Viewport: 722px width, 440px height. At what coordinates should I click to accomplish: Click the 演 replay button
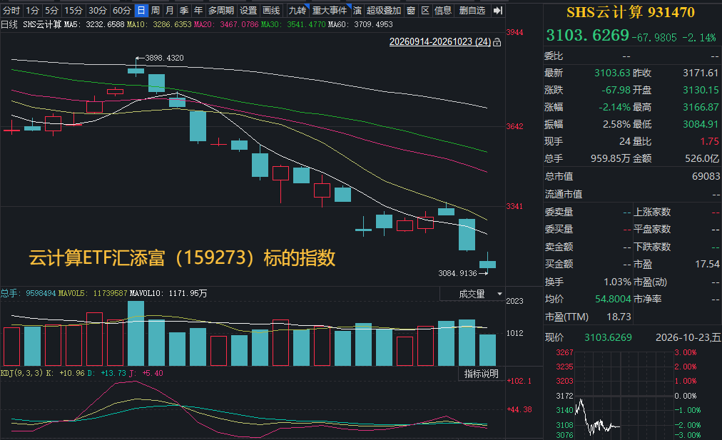[x=357, y=11]
